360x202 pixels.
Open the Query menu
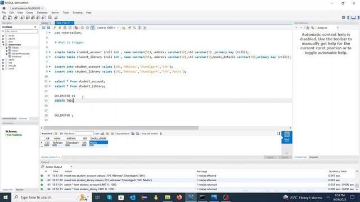(x=30, y=12)
